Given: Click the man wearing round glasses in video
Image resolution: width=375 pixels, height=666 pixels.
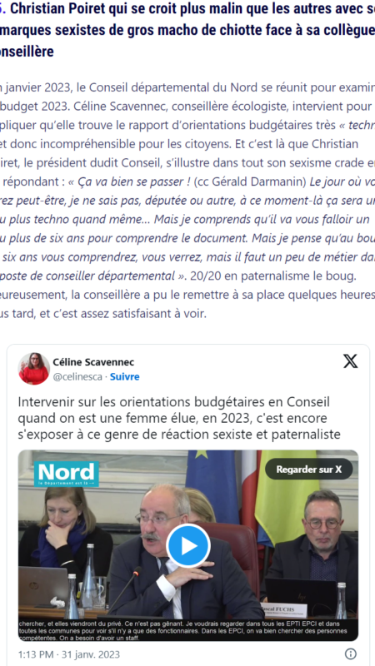Looking at the screenshot, I should tap(317, 548).
